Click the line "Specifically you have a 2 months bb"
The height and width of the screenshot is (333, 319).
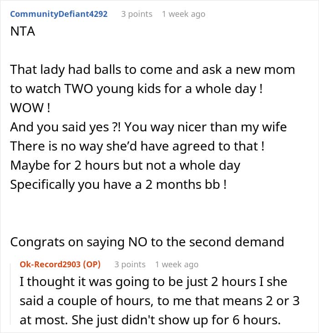(118, 185)
